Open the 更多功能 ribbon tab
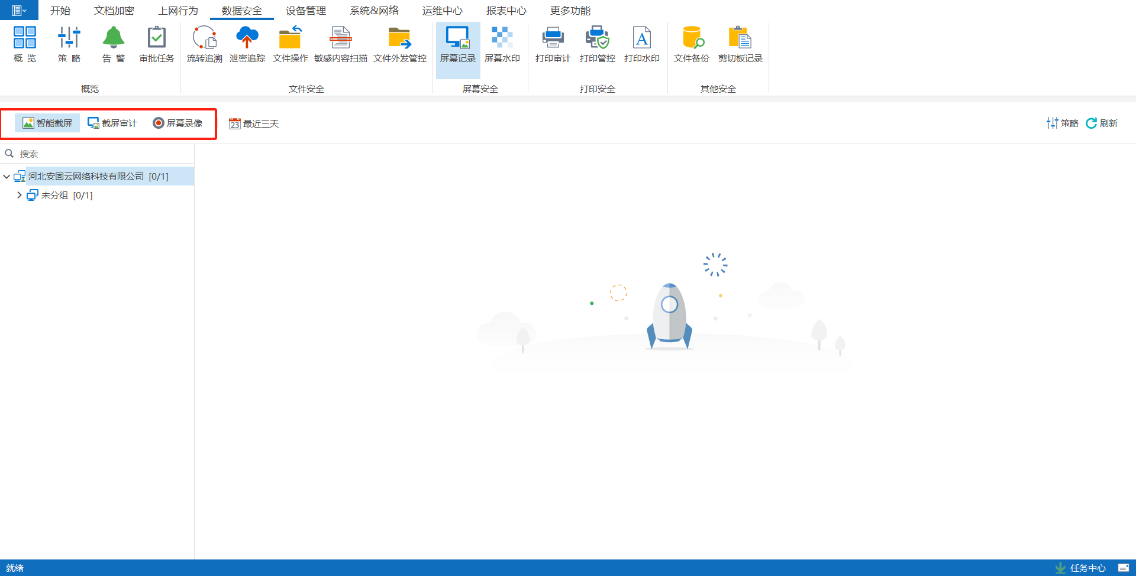1136x576 pixels. pos(570,11)
